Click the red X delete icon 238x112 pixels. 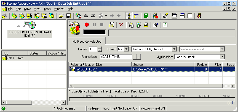[121, 25]
